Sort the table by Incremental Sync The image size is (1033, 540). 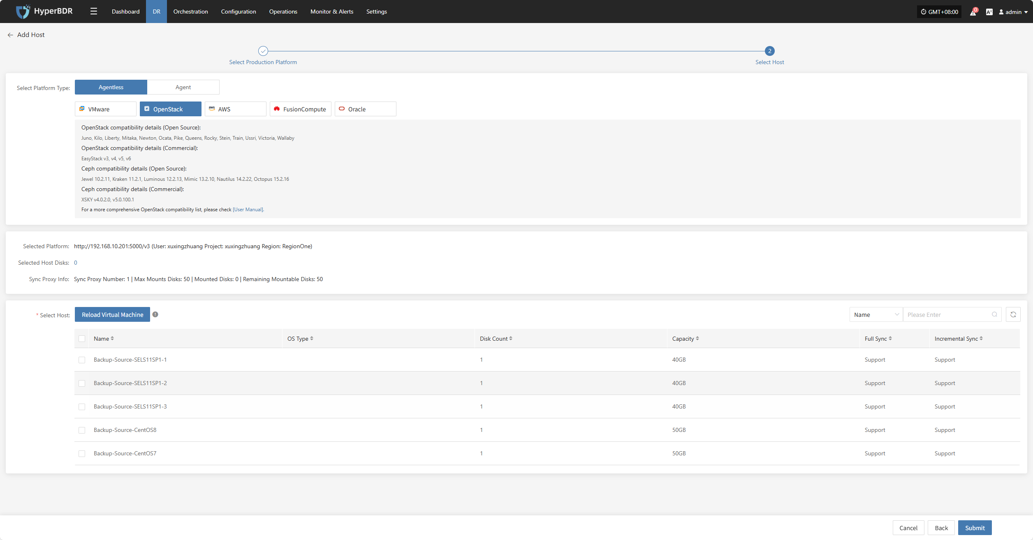pyautogui.click(x=981, y=339)
